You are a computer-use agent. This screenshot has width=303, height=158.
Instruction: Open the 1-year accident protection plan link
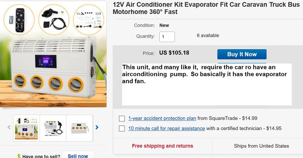click(x=162, y=119)
